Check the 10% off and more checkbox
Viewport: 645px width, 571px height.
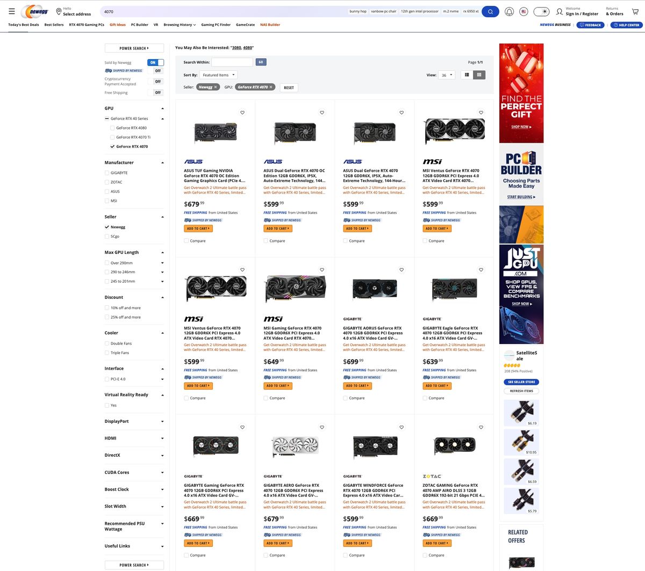click(107, 308)
